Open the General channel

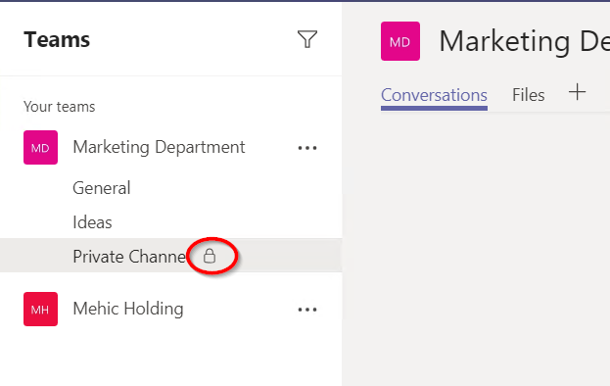(x=102, y=188)
